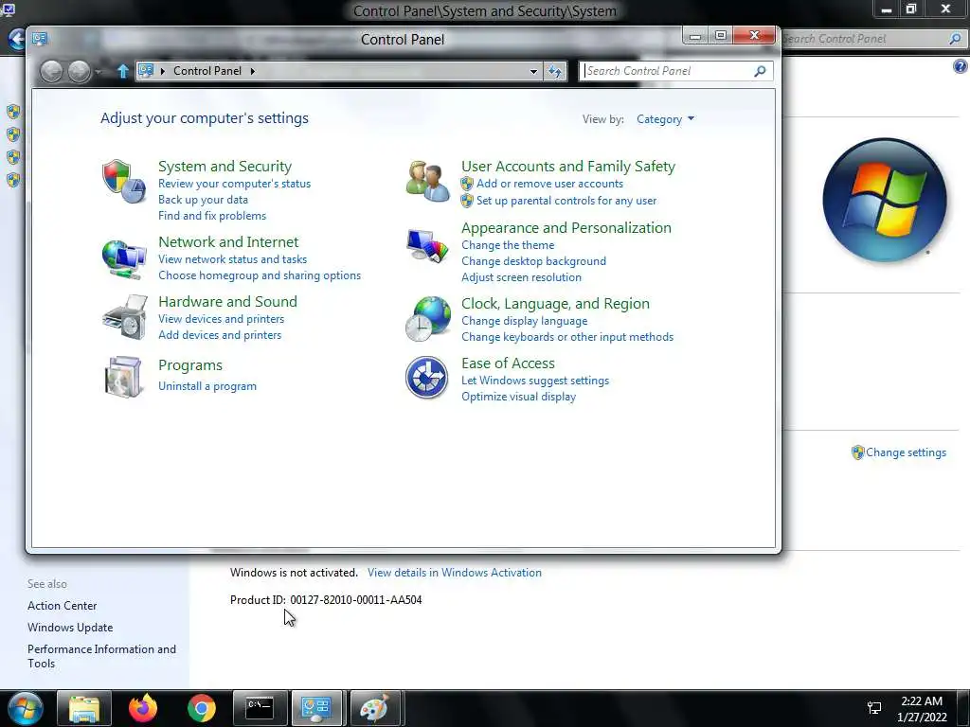Viewport: 970px width, 727px height.
Task: Open System and Security category
Action: [x=225, y=167]
